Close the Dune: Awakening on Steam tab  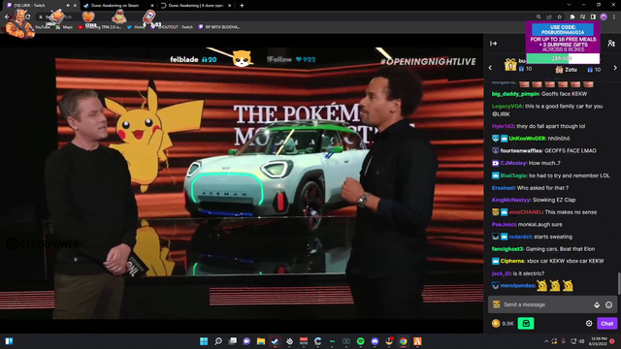tap(152, 6)
